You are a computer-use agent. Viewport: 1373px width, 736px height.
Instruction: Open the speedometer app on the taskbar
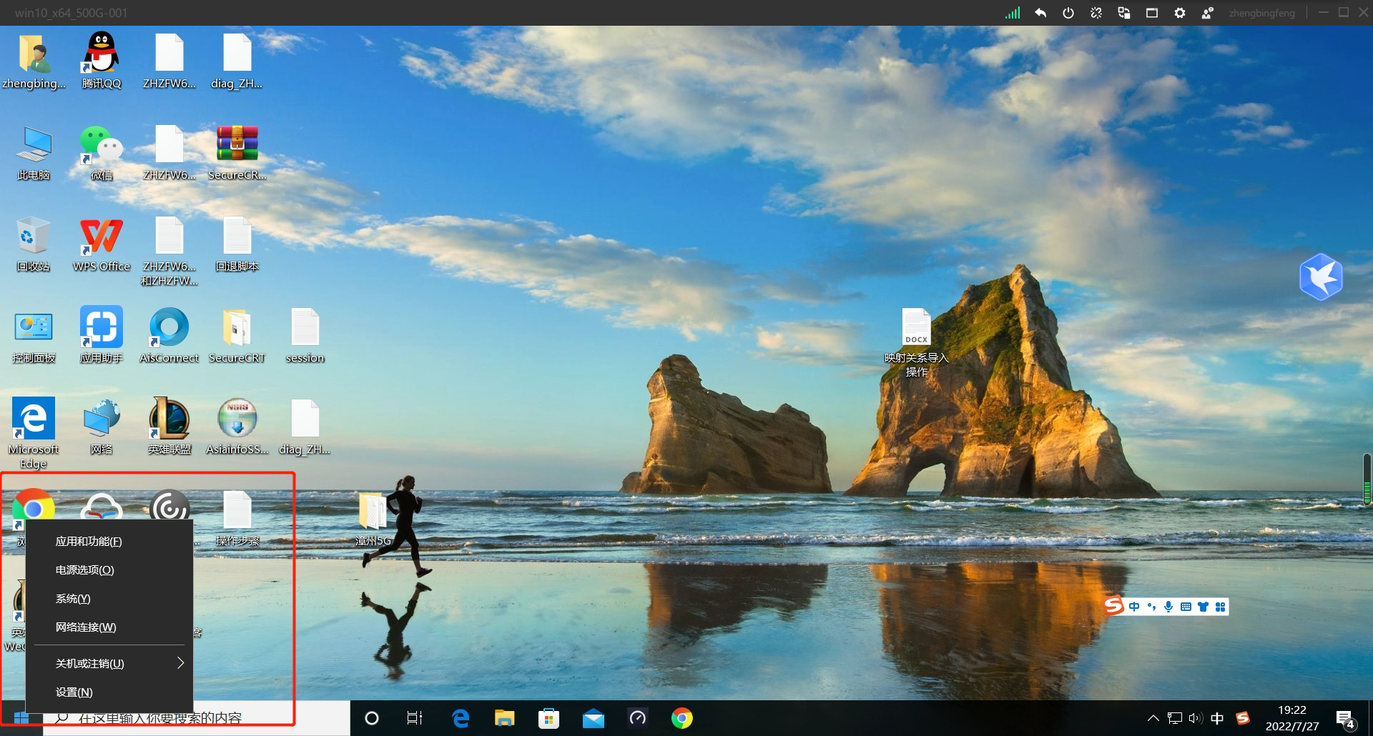638,718
